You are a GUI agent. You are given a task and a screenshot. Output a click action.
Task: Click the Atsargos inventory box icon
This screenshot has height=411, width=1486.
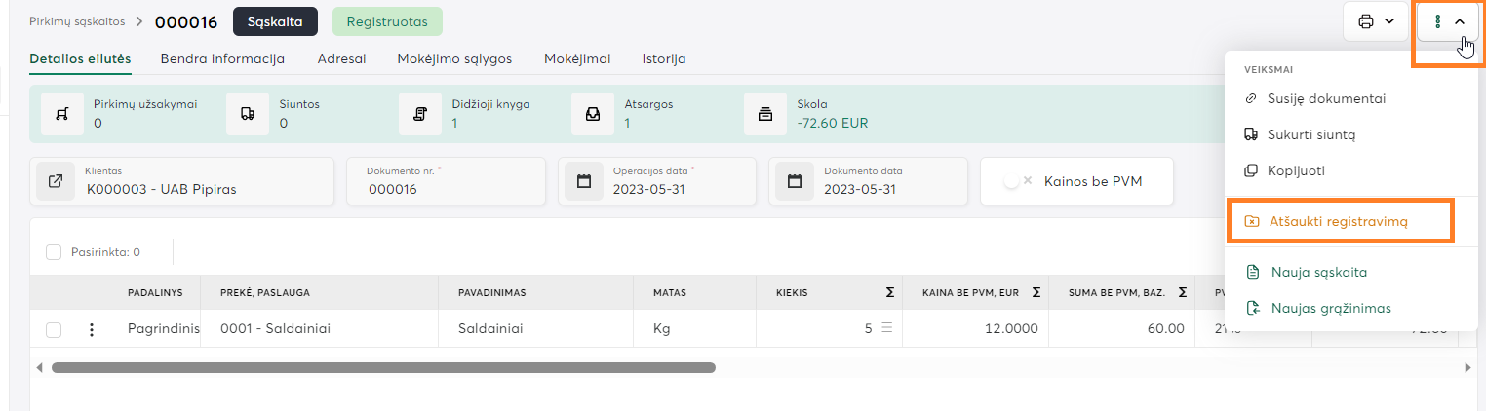coord(593,114)
